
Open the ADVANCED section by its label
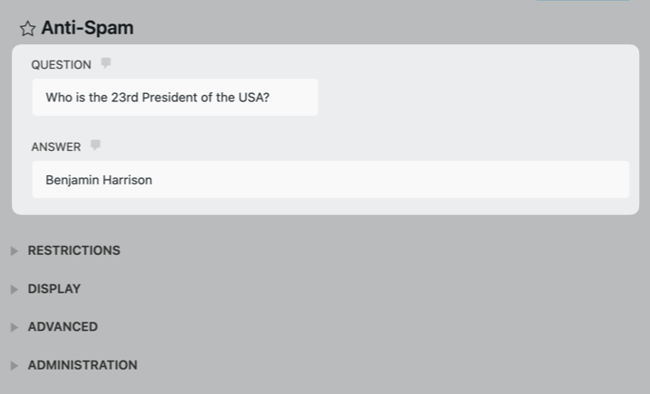coord(62,327)
